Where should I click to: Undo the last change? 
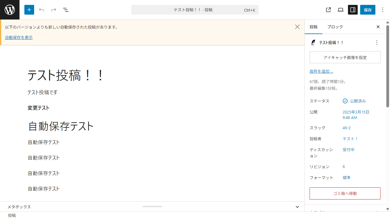tap(41, 9)
